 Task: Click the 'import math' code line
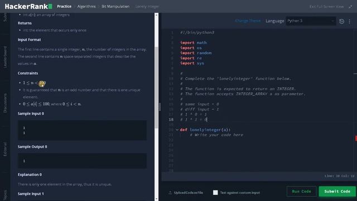194,42
